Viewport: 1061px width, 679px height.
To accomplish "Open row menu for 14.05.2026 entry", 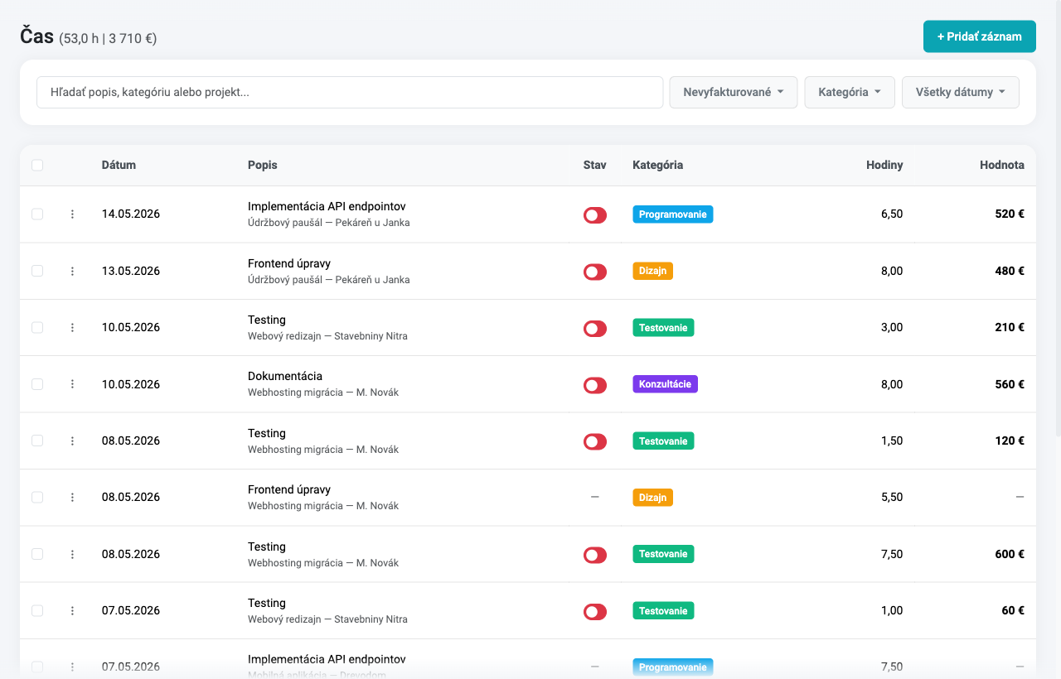I will pos(72,214).
